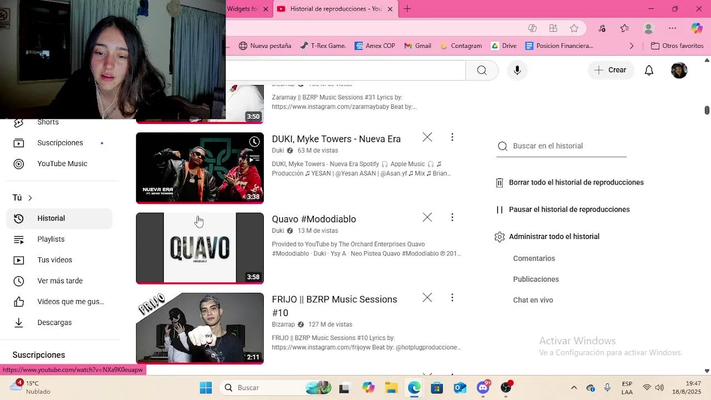The image size is (711, 400).
Task: Select Historial in sidebar
Action: point(59,218)
